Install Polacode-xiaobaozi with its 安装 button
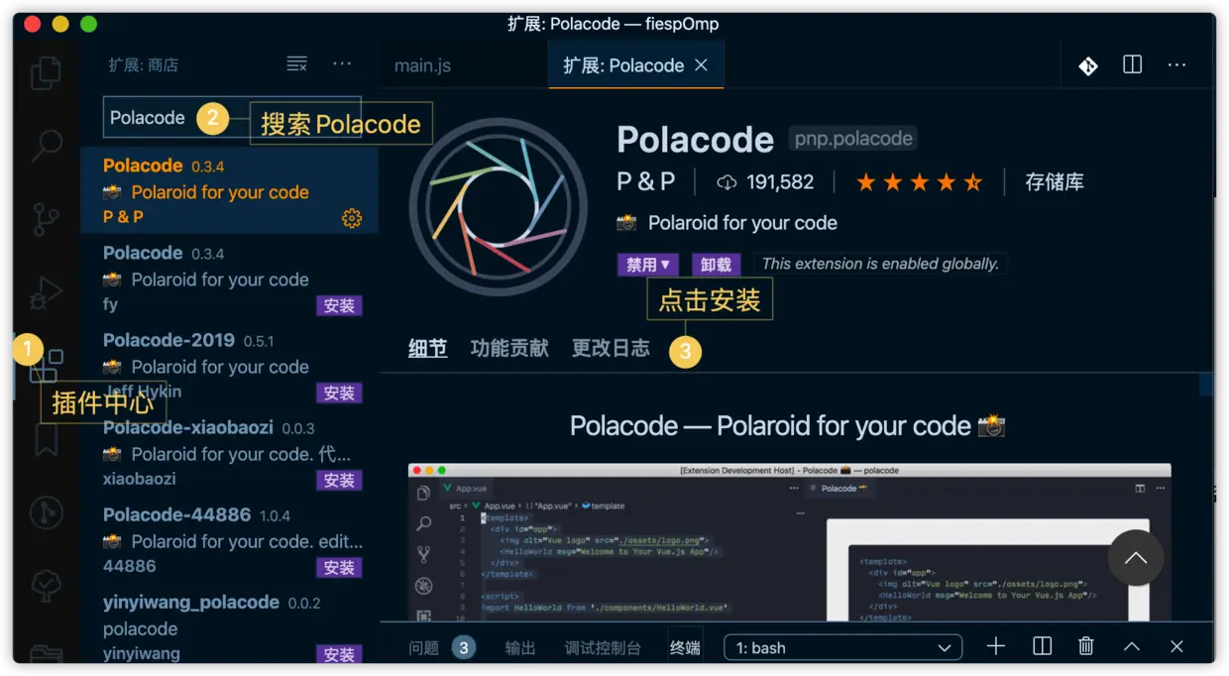The width and height of the screenshot is (1229, 676). click(x=339, y=481)
